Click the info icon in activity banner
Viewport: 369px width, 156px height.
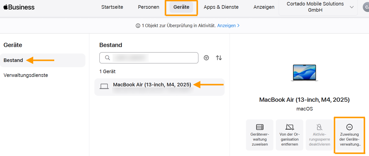click(138, 26)
